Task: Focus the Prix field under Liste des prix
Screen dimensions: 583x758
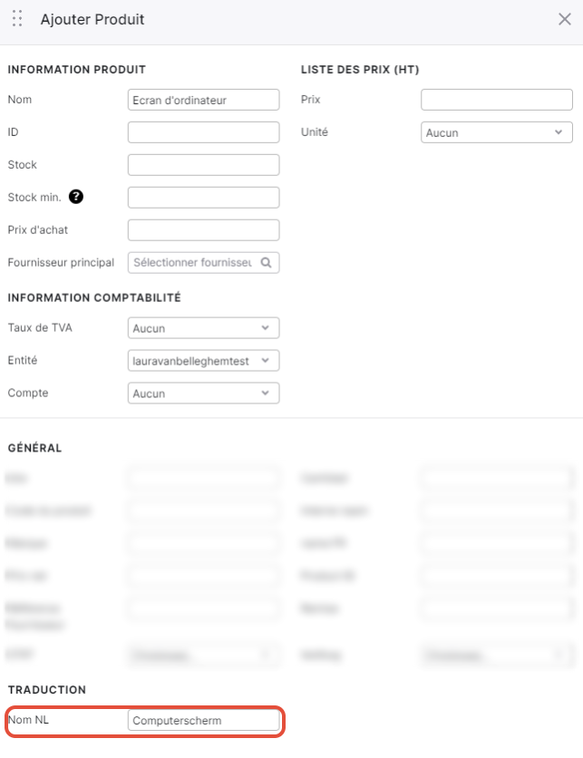Action: point(497,100)
